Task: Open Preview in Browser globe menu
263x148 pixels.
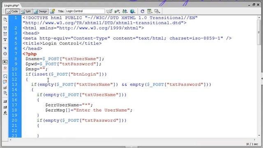Action: (132, 11)
